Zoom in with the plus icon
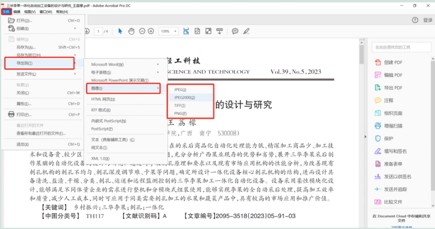The image size is (435, 229). (151, 31)
